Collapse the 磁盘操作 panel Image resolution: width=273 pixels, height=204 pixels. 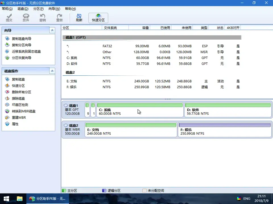[52, 71]
